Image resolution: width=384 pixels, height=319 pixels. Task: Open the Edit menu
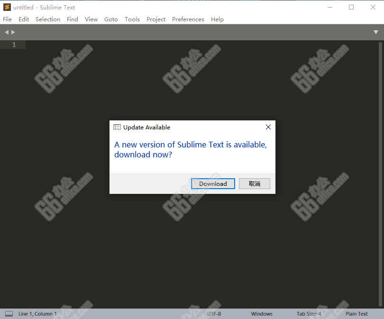[x=24, y=19]
